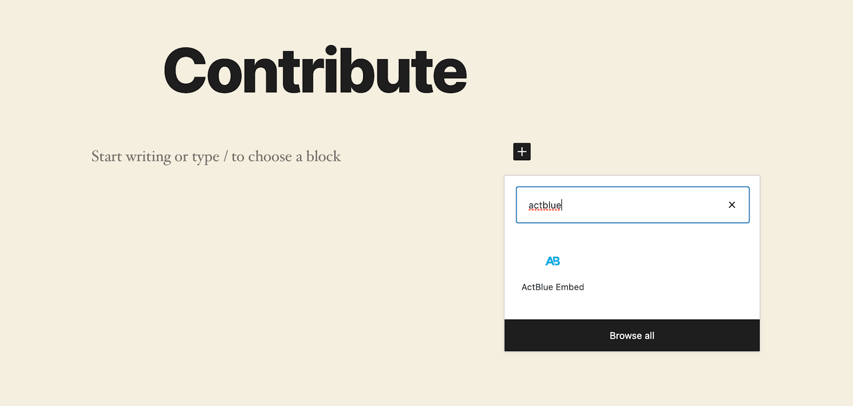Click the black plus block inserter button
853x406 pixels.
(x=522, y=152)
